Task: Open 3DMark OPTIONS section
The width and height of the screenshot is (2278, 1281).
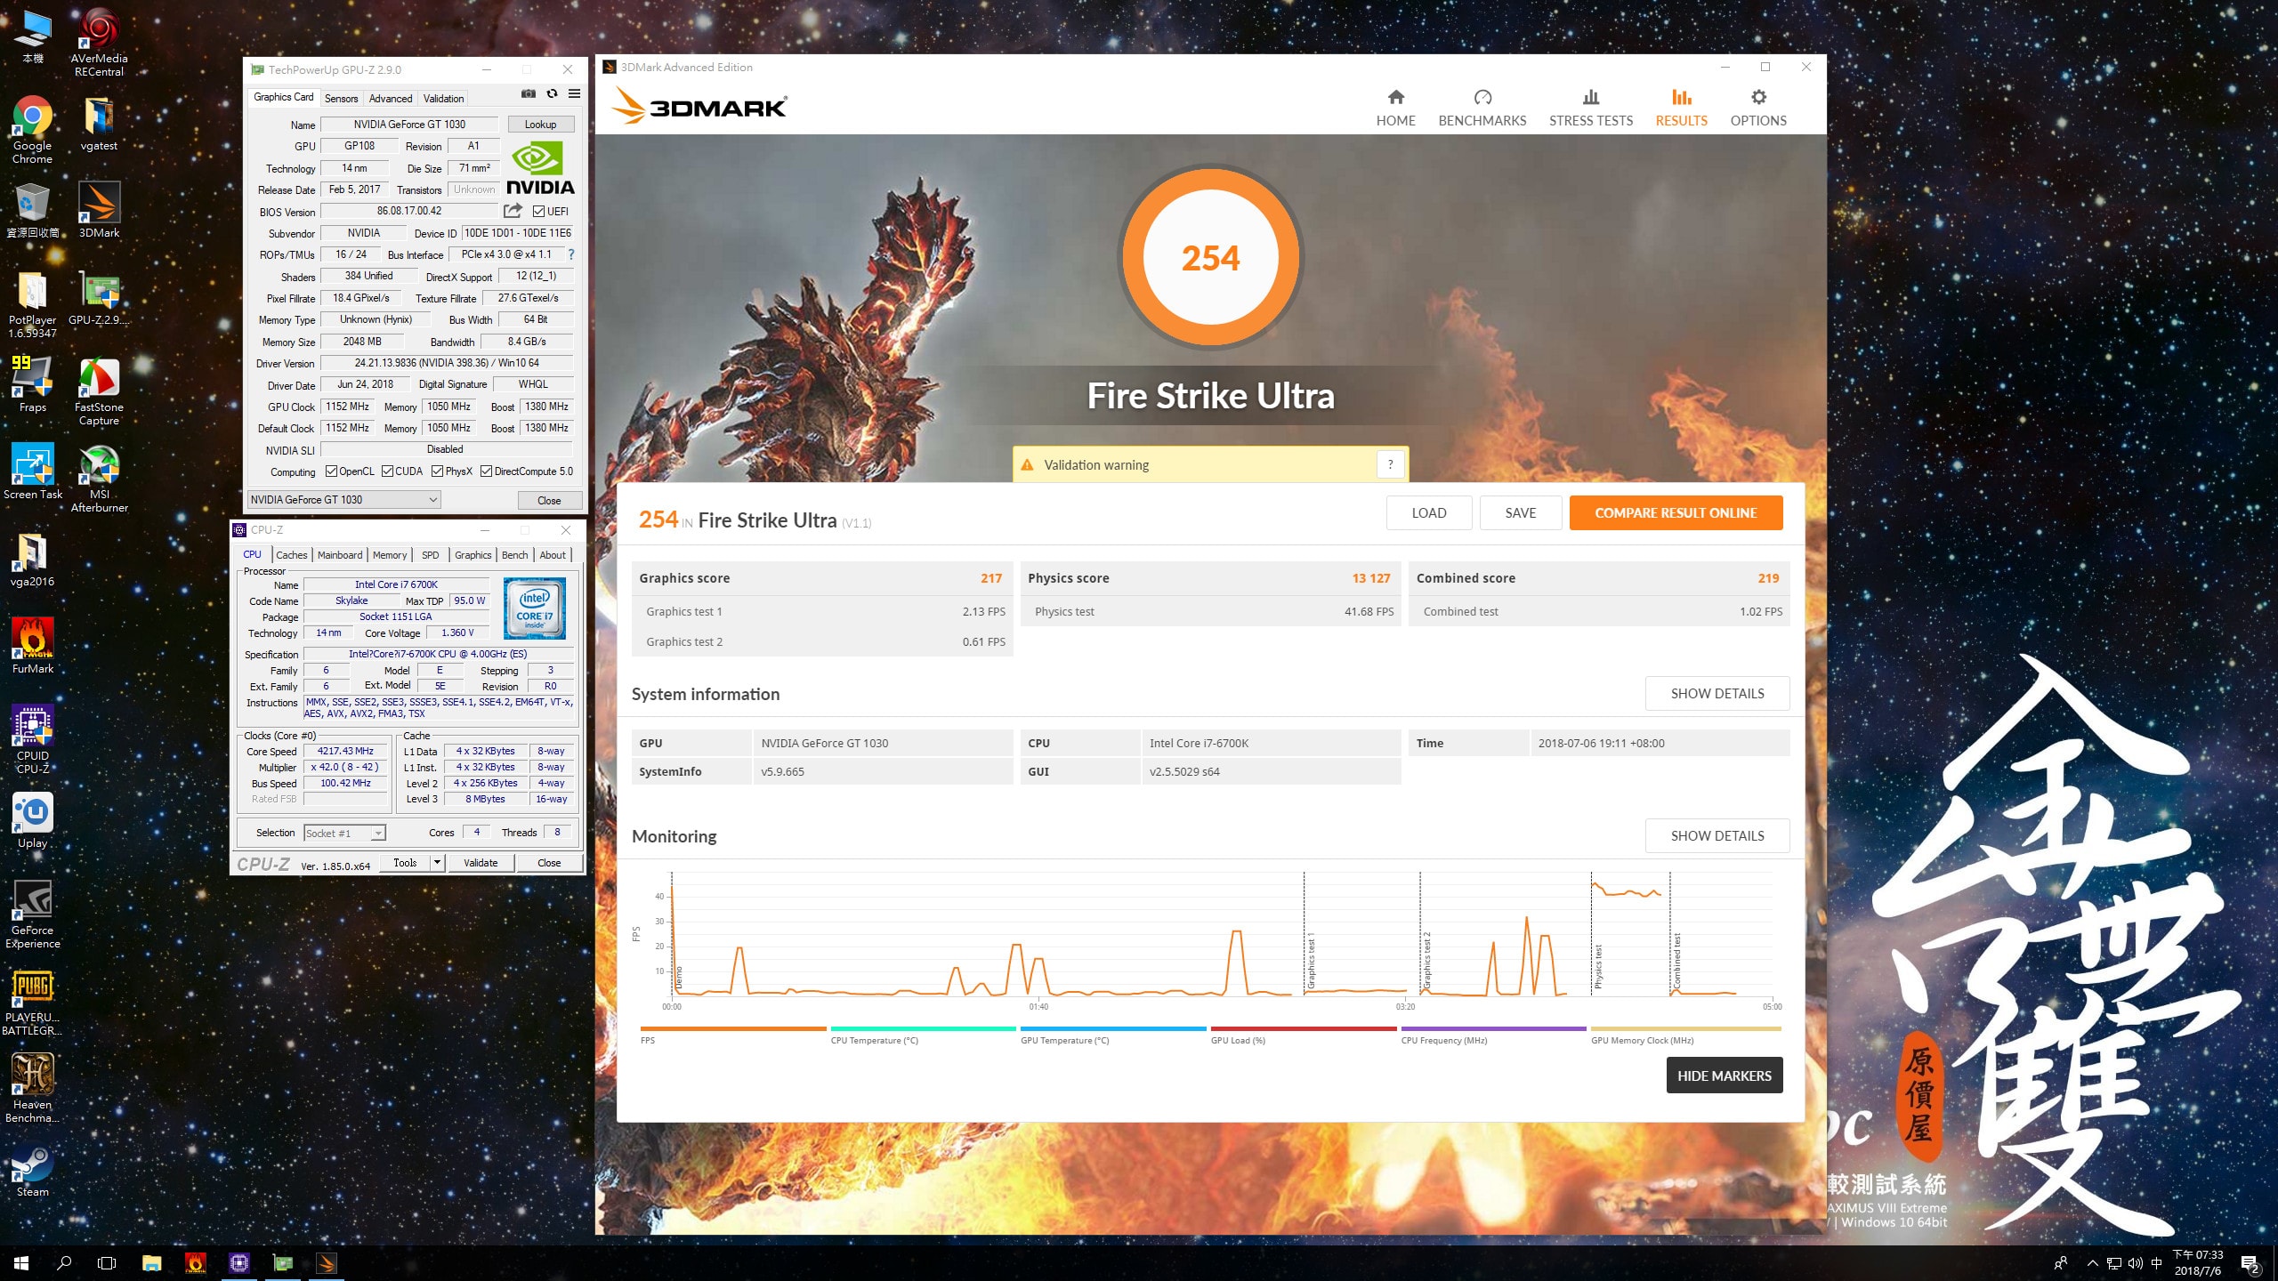Action: (x=1758, y=109)
